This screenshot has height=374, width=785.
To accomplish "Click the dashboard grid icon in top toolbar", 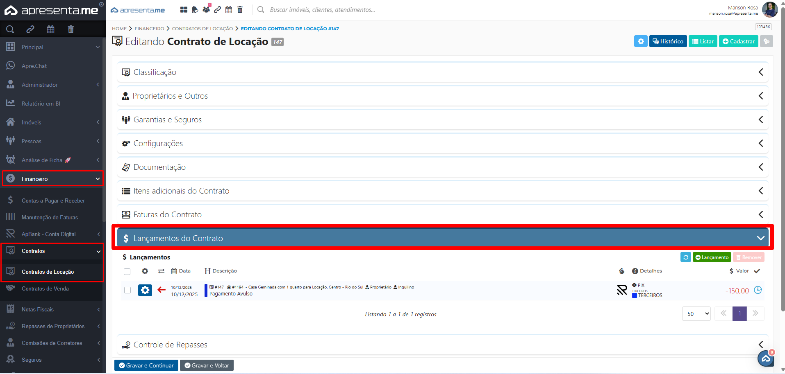I will 184,9.
